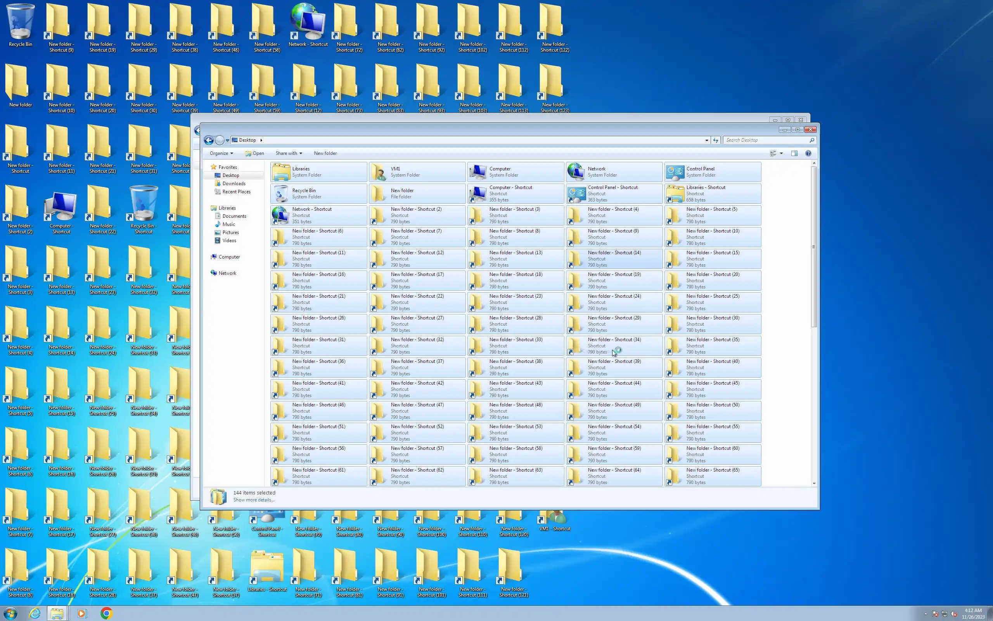
Task: Select Pictures under Libraries in sidebar
Action: 230,232
